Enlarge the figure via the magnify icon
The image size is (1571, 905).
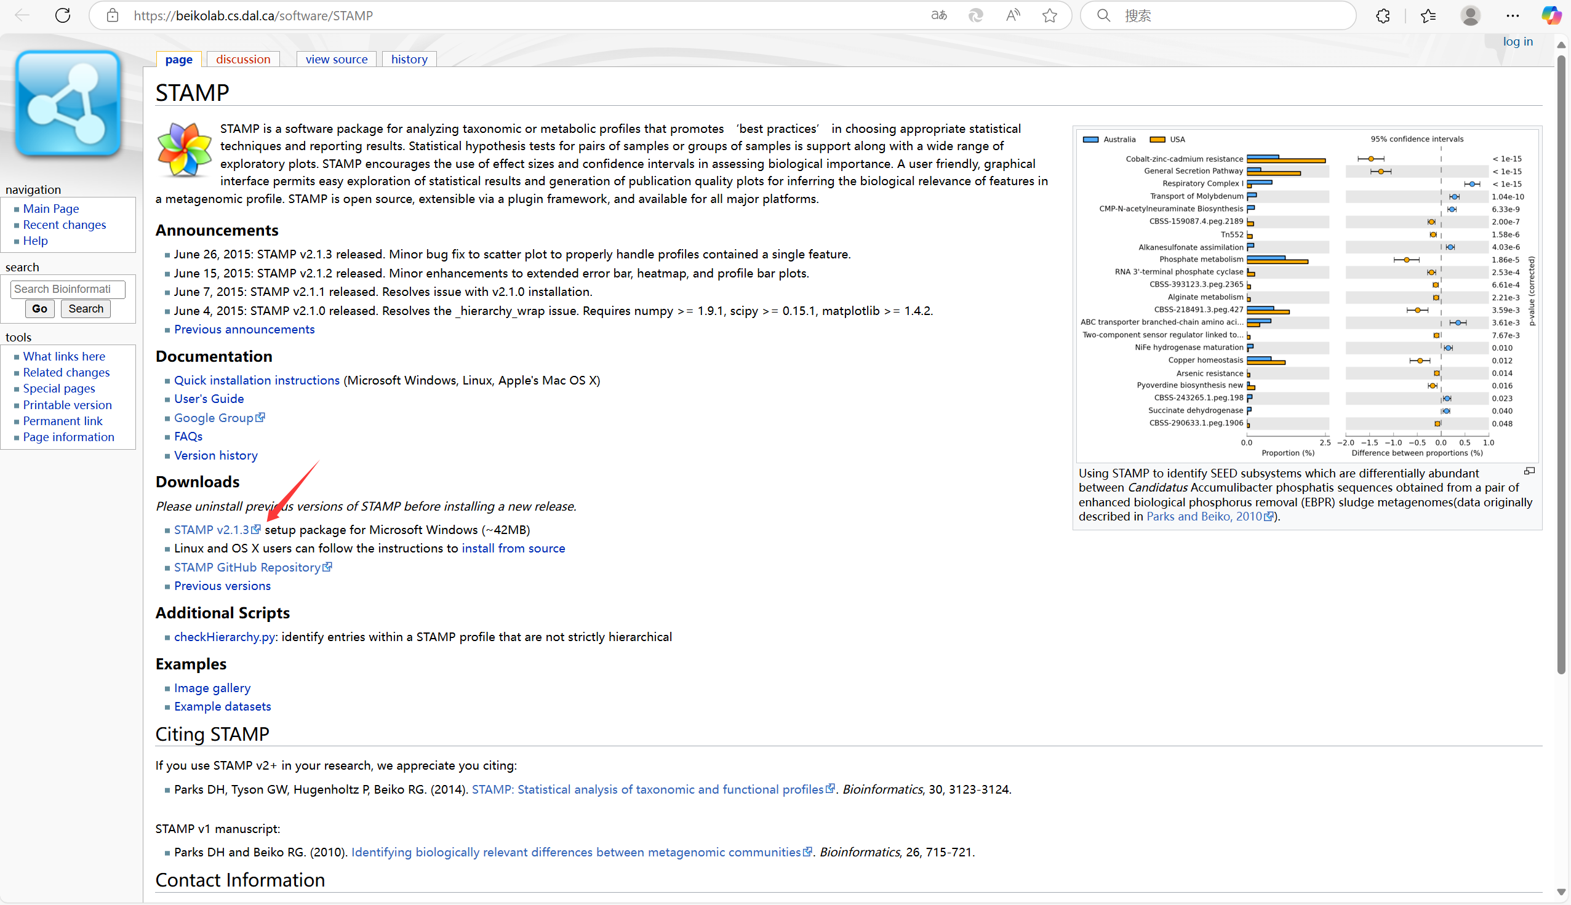click(x=1529, y=471)
